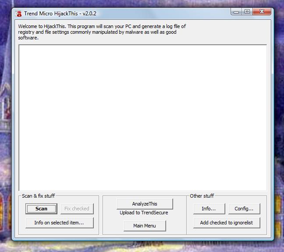Click inside the empty scan results list
This screenshot has width=284, height=252.
142,117
